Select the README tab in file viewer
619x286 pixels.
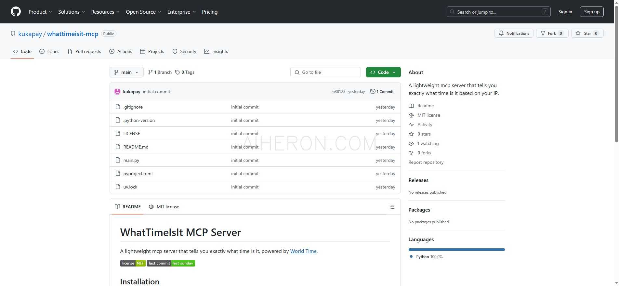point(128,207)
